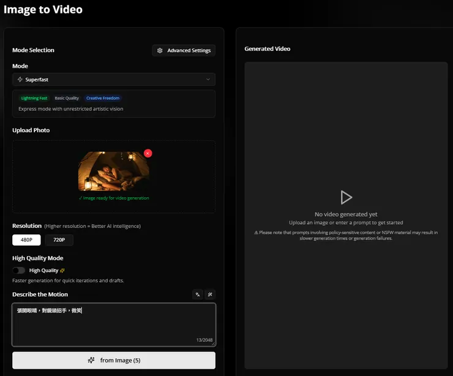Click the sparkle icon on generate button

[x=91, y=360]
